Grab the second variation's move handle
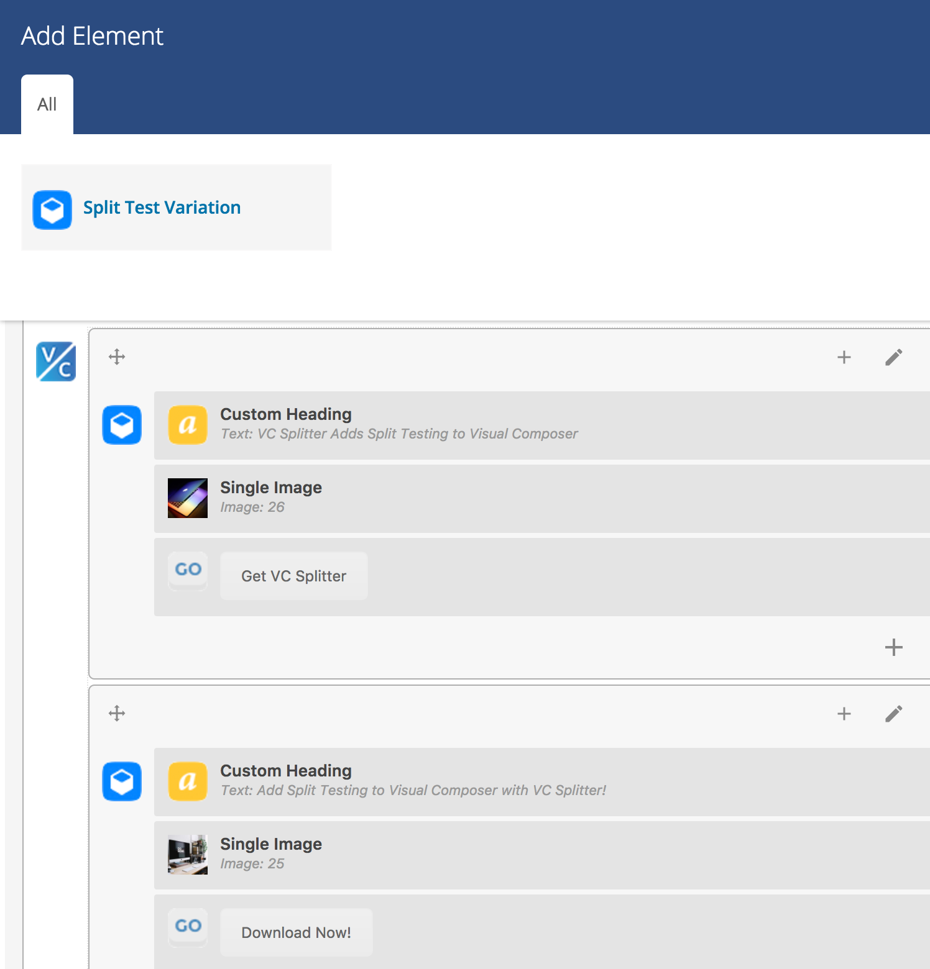Screen dimensions: 930x969 (117, 714)
